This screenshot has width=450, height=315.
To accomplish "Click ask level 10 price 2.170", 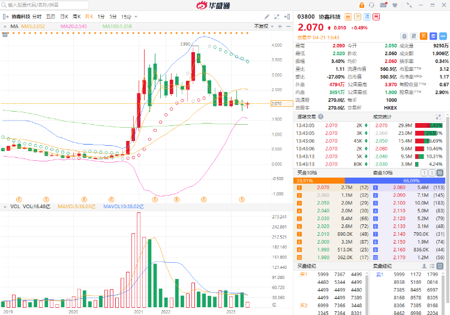I will [x=399, y=257].
